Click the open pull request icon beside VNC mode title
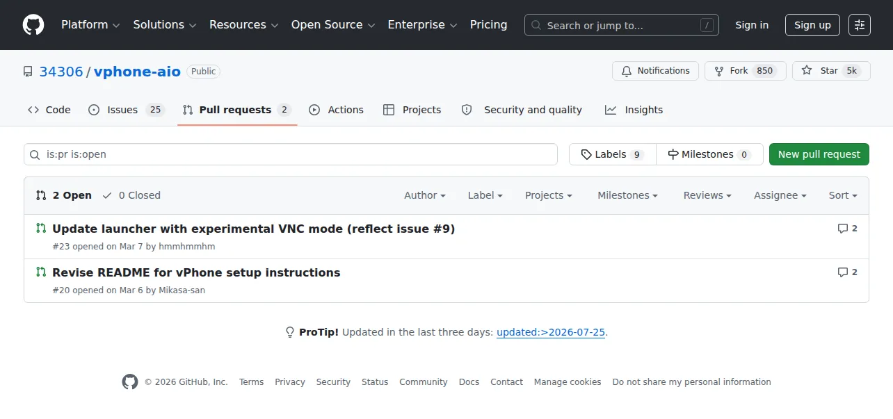This screenshot has width=893, height=419. click(x=41, y=229)
